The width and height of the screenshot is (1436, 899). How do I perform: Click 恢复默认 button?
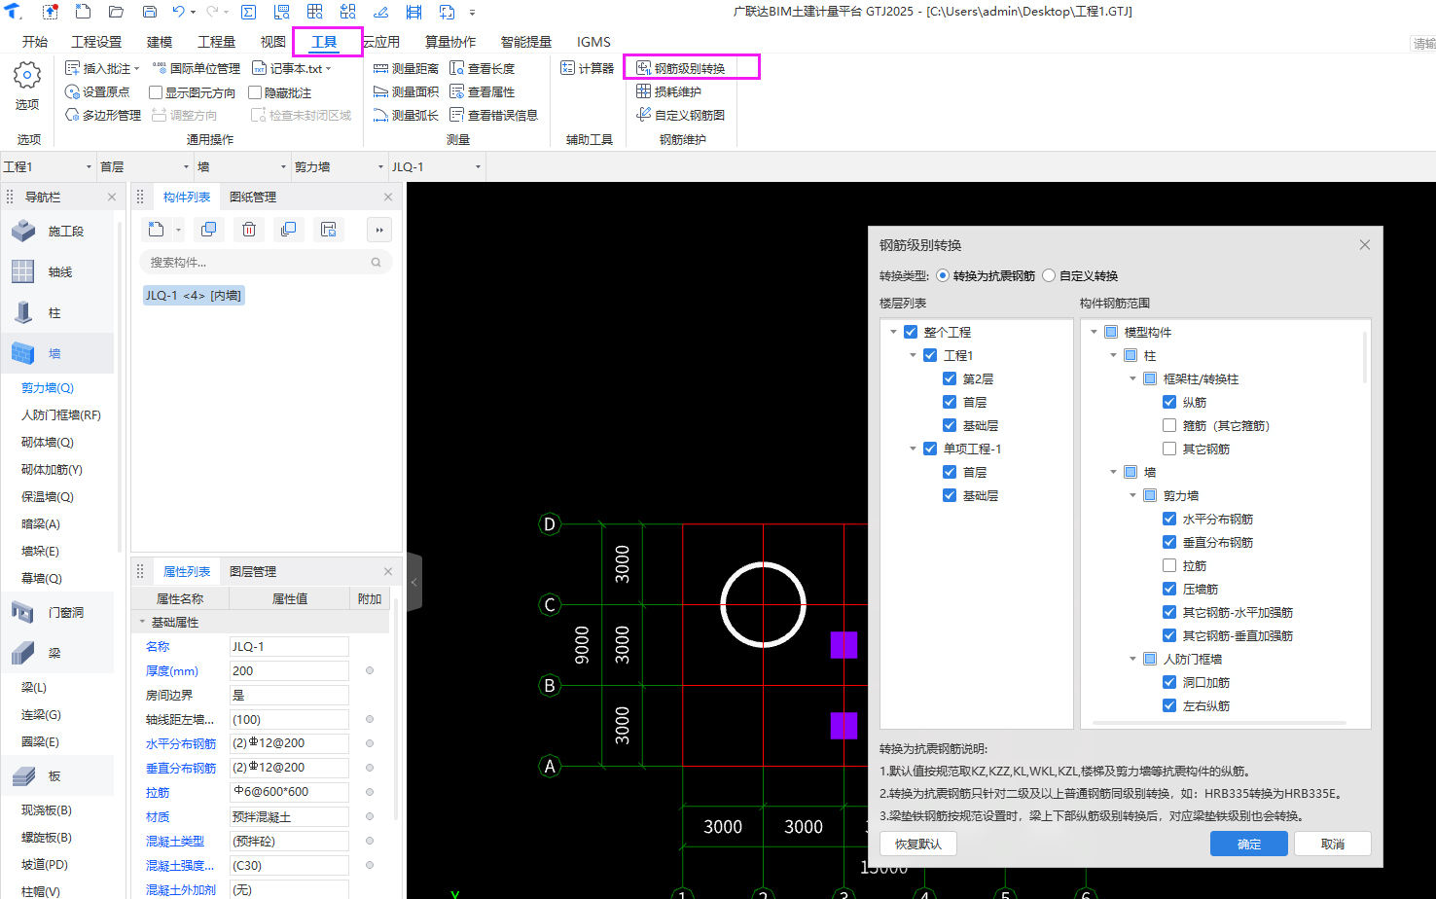(918, 844)
